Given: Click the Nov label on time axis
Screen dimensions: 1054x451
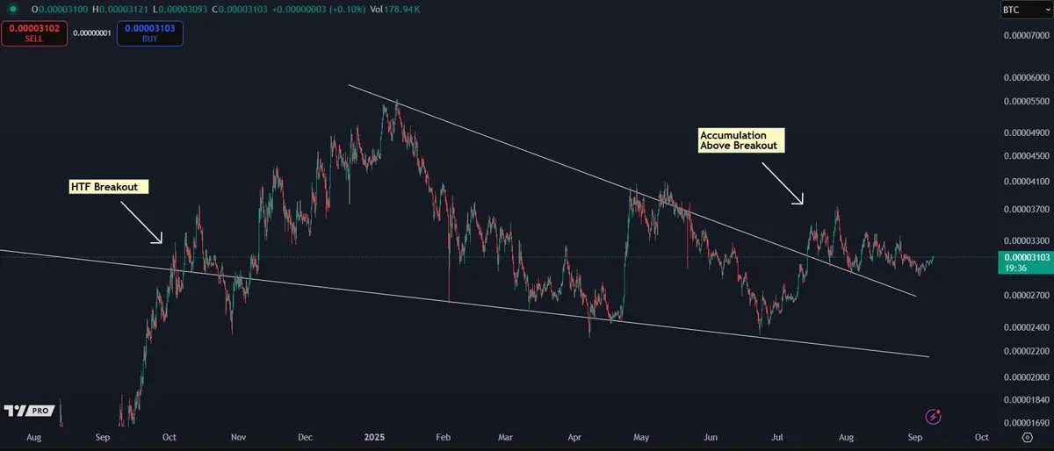Looking at the screenshot, I should click(237, 436).
